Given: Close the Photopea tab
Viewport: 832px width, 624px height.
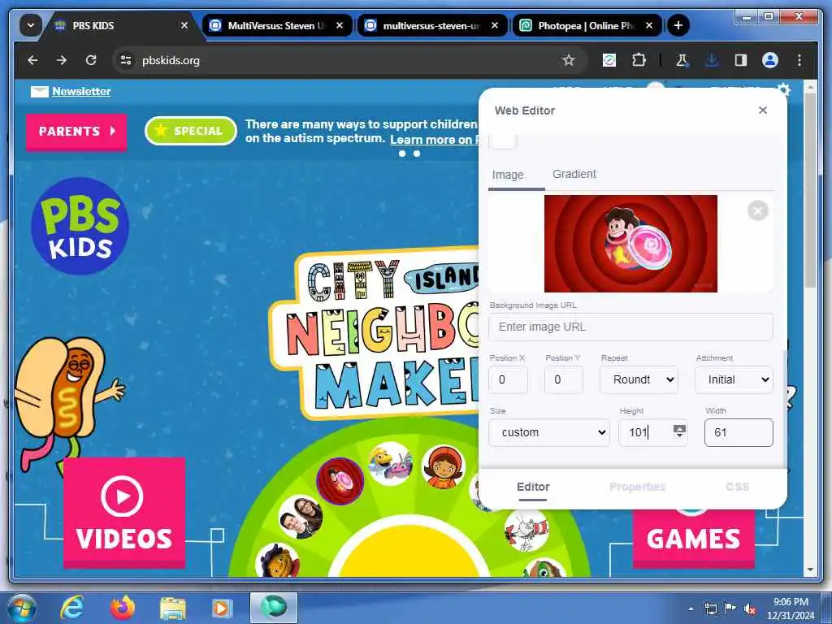Looking at the screenshot, I should coord(649,25).
